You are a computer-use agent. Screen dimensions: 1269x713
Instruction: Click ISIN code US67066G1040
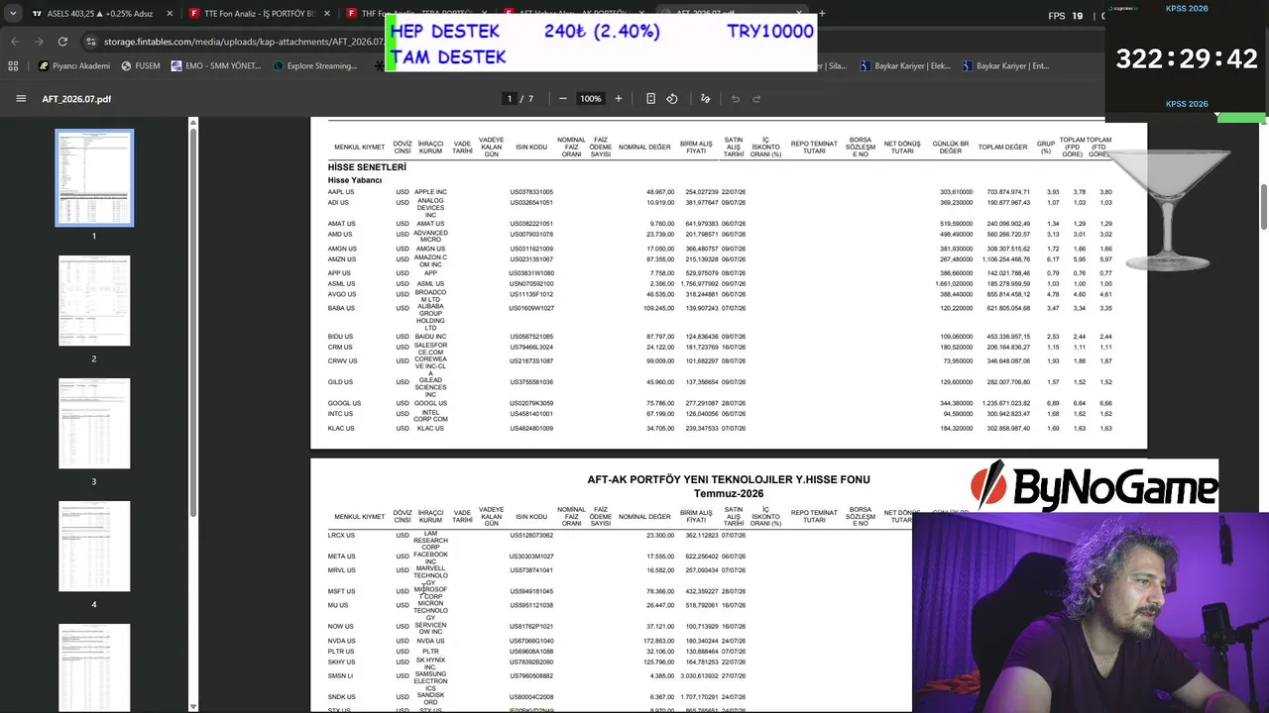(531, 641)
